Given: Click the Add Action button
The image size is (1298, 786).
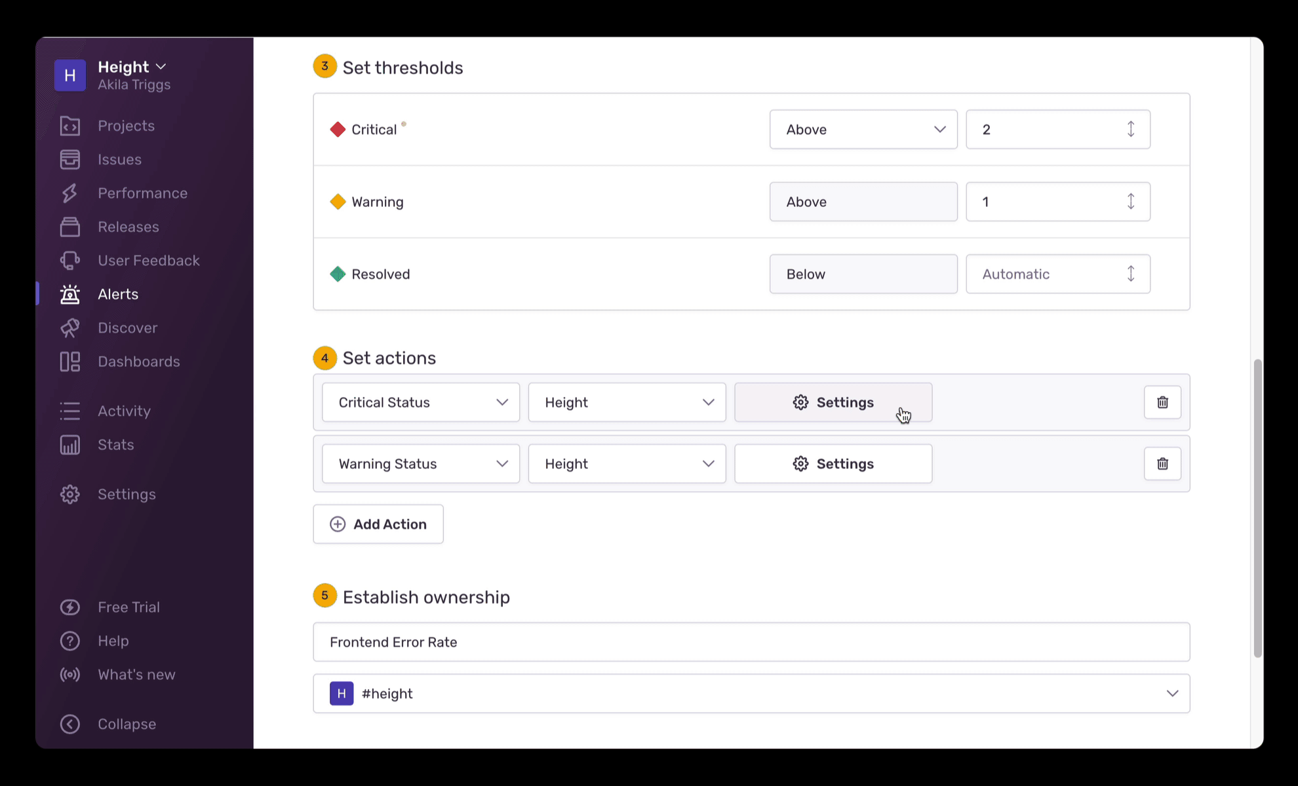Looking at the screenshot, I should coord(378,524).
